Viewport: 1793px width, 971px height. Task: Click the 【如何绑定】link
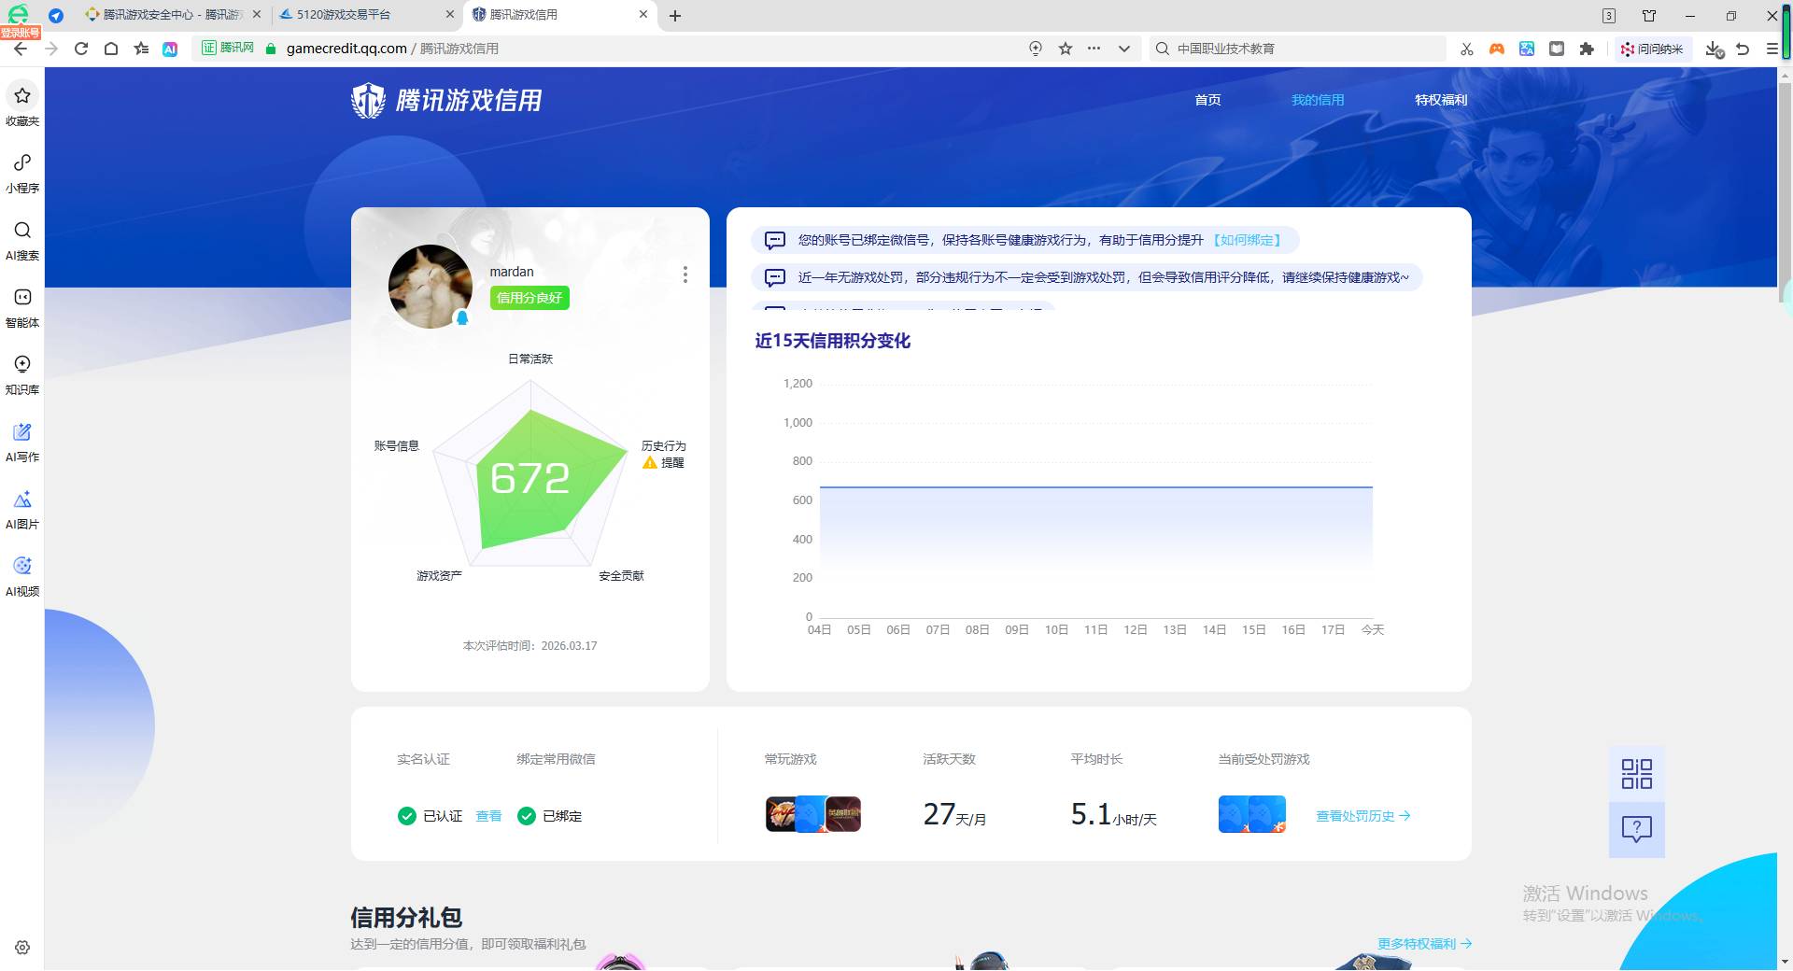click(x=1249, y=240)
